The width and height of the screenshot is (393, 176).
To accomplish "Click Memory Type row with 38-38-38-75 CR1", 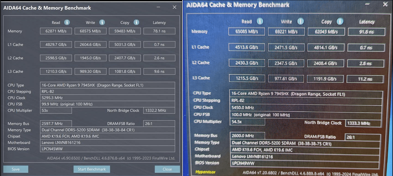I will tap(305, 143).
